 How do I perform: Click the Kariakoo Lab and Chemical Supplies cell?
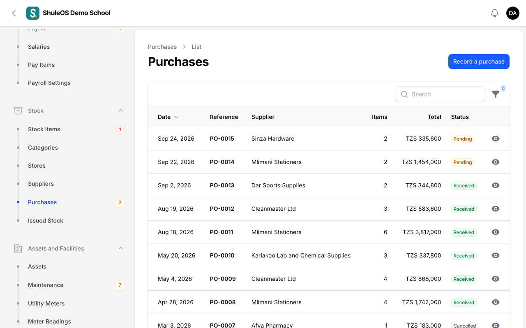[x=301, y=255]
